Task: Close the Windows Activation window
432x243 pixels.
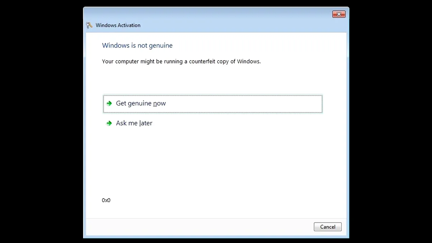Action: [x=339, y=14]
